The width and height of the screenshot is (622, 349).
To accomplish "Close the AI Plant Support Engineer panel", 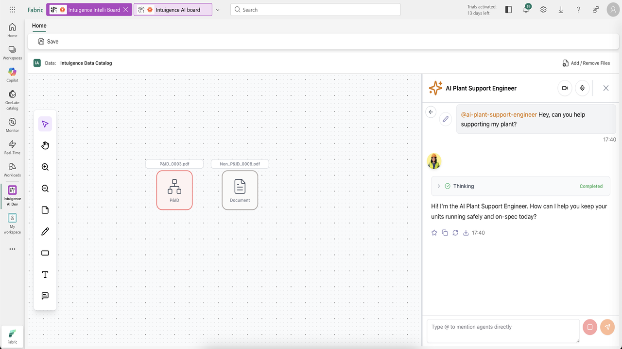I will point(606,88).
